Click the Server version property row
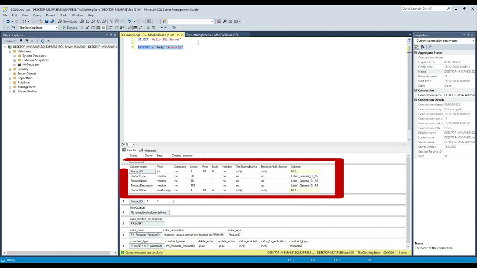This screenshot has width=477, height=268. [x=445, y=147]
